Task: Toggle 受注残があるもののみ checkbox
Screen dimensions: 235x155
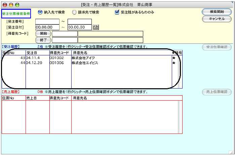Action: (x=117, y=12)
